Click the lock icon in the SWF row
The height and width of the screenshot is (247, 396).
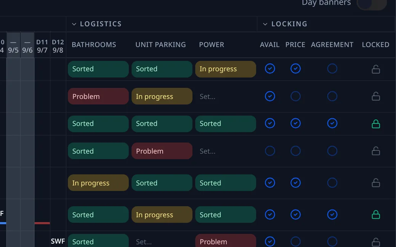click(376, 242)
